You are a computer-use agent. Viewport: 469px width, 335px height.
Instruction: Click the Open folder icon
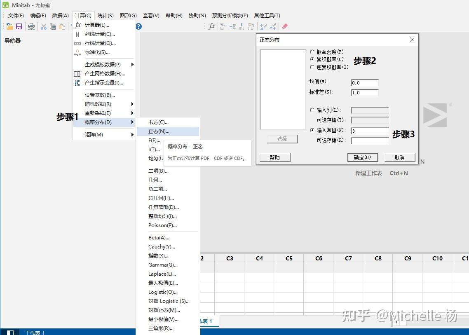coord(9,26)
